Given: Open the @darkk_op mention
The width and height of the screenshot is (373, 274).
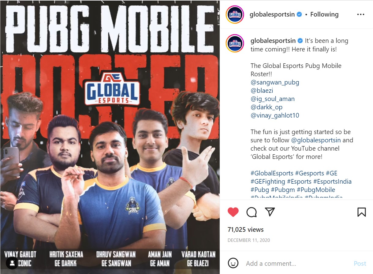Looking at the screenshot, I should coord(267,107).
